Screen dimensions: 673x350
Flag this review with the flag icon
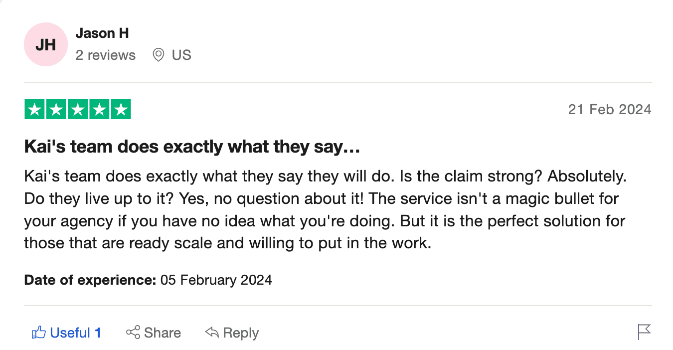644,332
